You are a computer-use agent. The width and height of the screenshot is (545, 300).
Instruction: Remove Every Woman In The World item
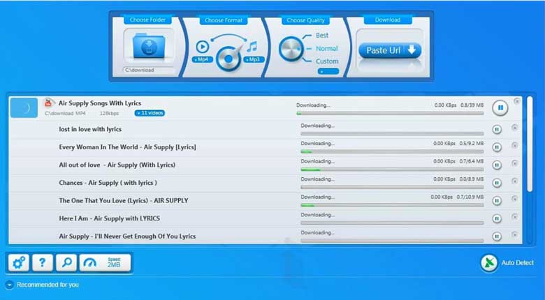click(x=515, y=146)
